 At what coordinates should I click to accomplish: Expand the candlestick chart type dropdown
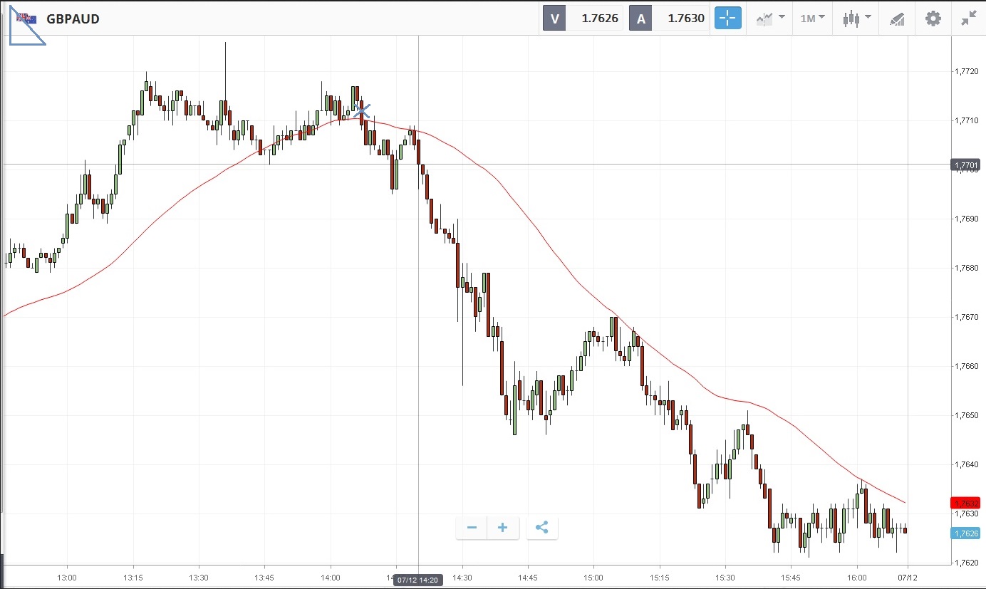tap(856, 19)
